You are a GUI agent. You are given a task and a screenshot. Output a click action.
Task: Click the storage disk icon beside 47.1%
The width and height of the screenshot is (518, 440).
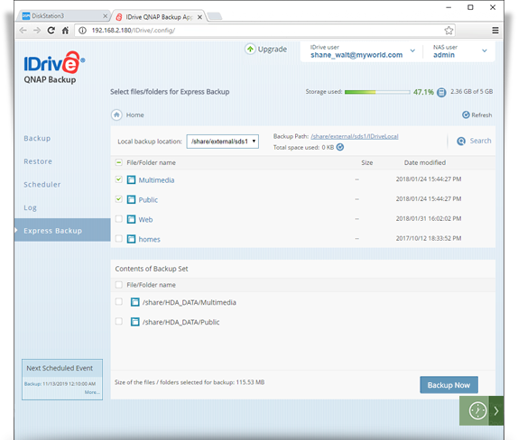[441, 92]
